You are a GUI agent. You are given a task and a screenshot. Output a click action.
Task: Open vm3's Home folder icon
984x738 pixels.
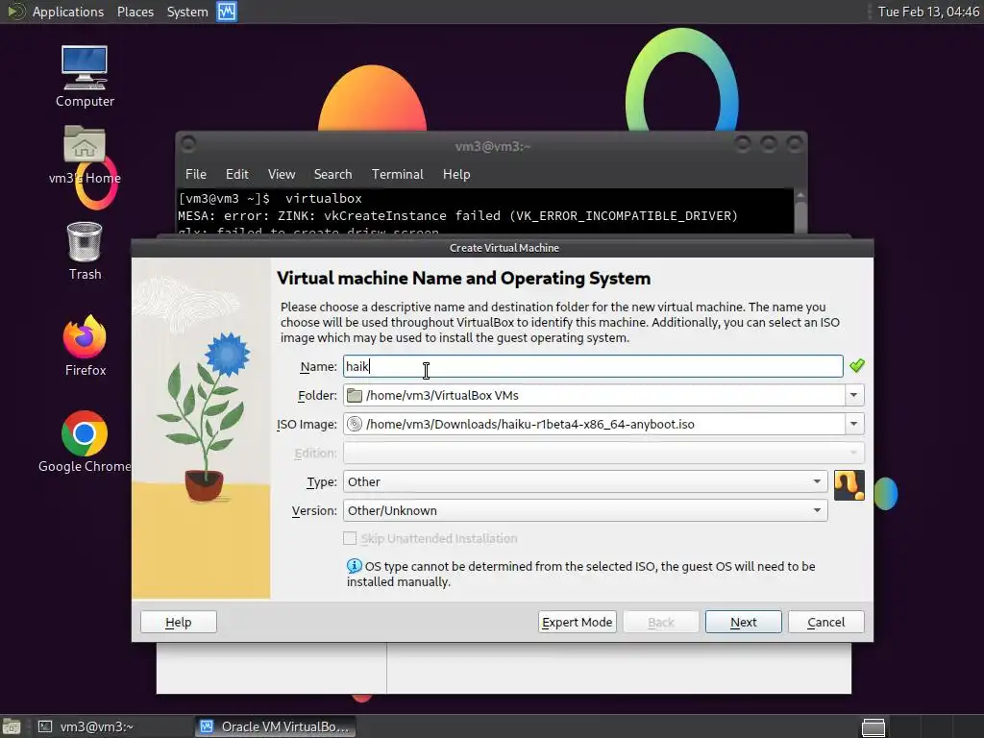tap(85, 154)
